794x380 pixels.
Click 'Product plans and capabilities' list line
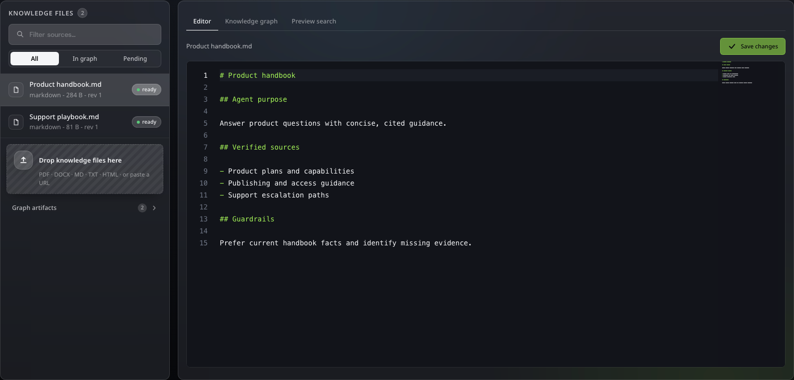[x=287, y=171]
